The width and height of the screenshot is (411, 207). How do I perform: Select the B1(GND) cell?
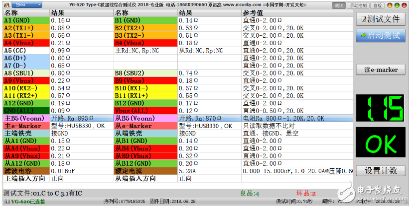(145, 20)
